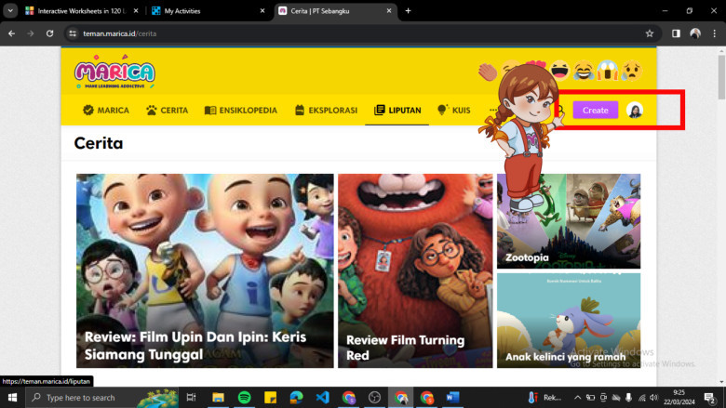Open the tab search dropdown arrow
Image resolution: width=726 pixels, height=408 pixels.
[9, 10]
